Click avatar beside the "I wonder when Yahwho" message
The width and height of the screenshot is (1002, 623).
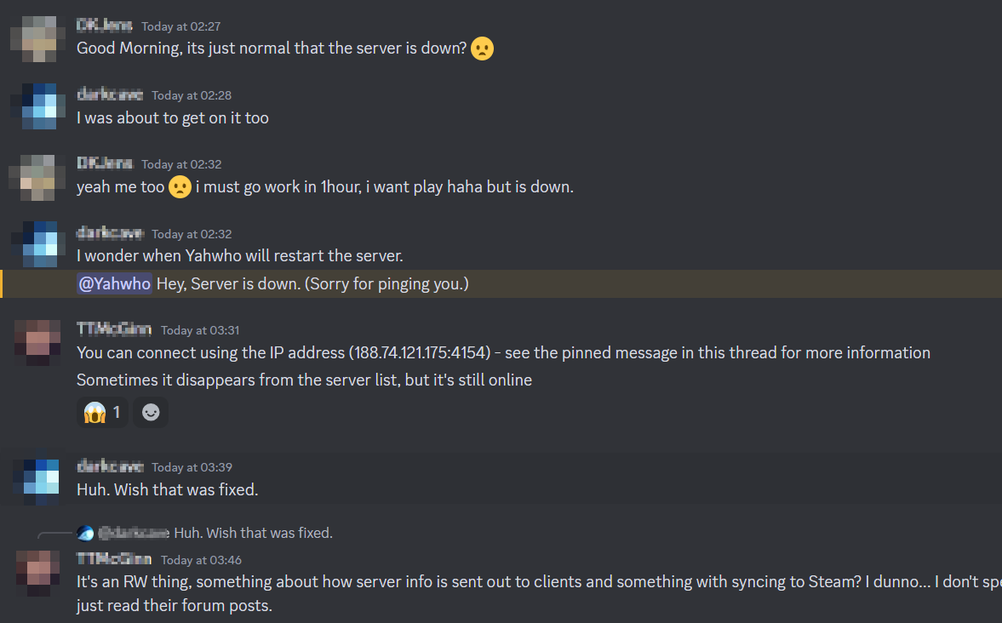click(x=33, y=245)
